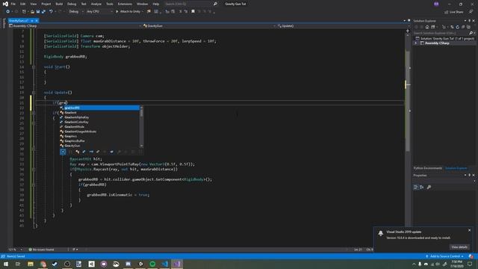Select the grabbedRB autocomplete suggestion

(x=99, y=108)
